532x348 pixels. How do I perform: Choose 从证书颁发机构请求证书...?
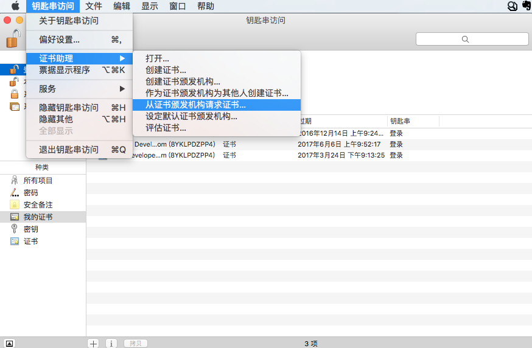[217, 105]
